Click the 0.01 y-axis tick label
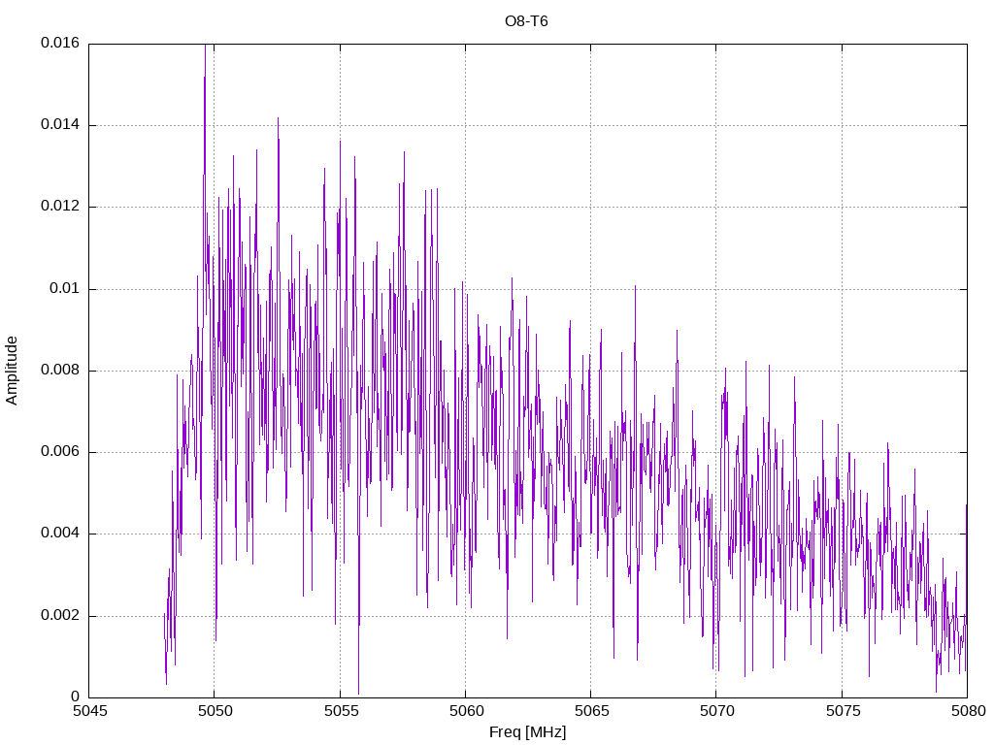 click(63, 289)
